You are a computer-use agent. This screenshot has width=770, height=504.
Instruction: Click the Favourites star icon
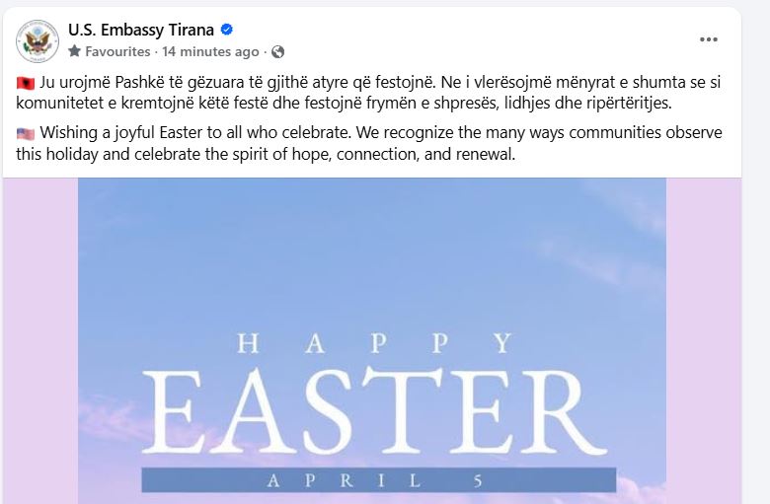tap(74, 51)
